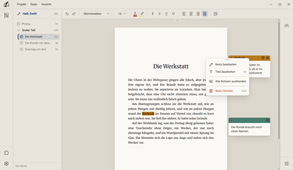The image size is (293, 170).
Task: Click the green note text about the Kunde
Action: pos(246,129)
